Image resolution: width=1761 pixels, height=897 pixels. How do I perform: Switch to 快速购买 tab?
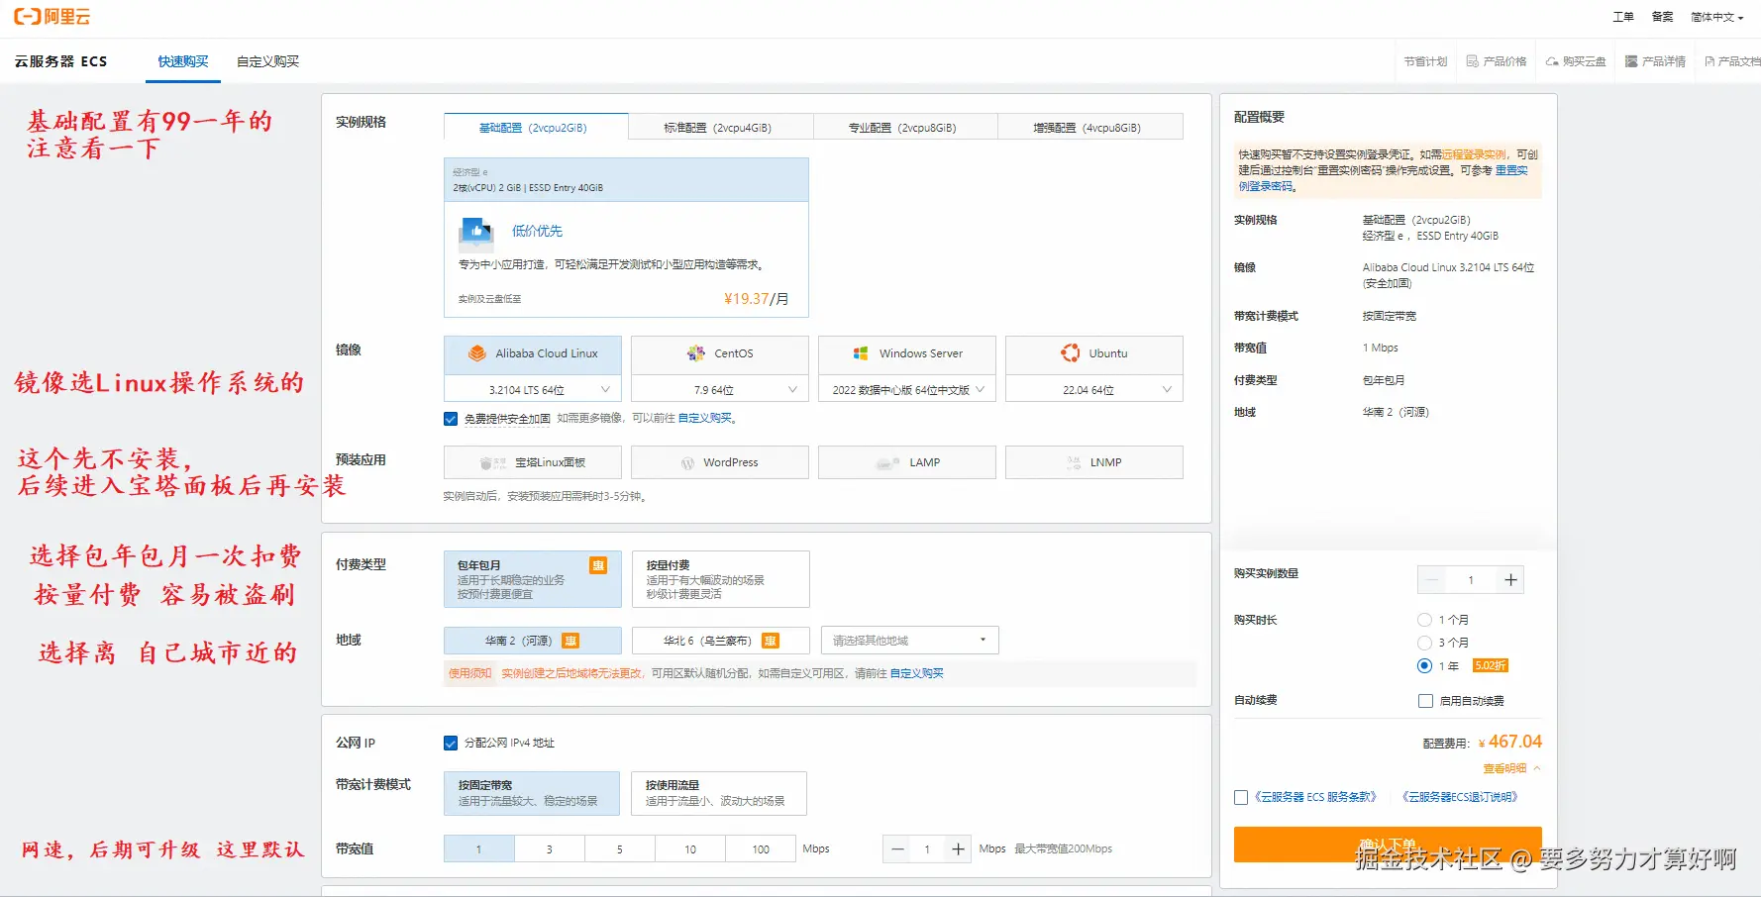183,61
